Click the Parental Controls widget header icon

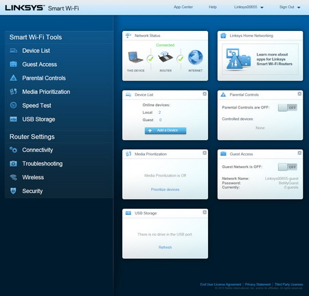click(223, 95)
